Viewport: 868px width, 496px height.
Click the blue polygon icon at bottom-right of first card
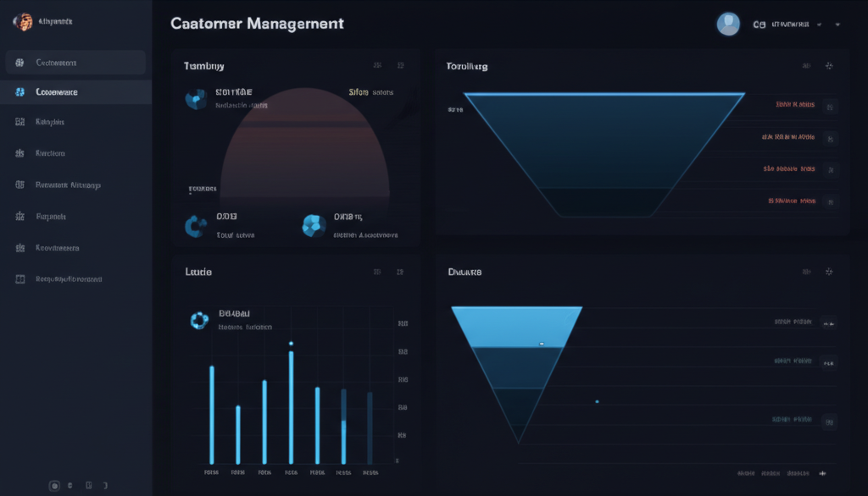pyautogui.click(x=314, y=225)
